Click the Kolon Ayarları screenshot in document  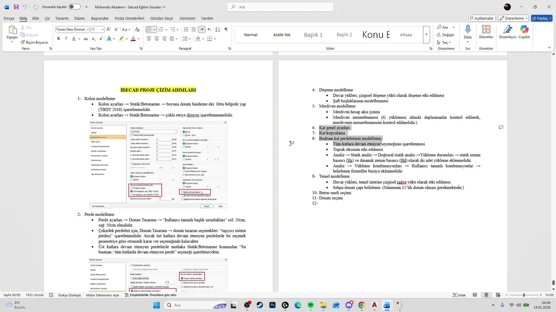[159, 164]
